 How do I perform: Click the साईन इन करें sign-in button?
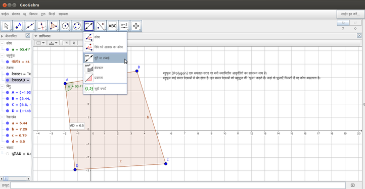350,14
